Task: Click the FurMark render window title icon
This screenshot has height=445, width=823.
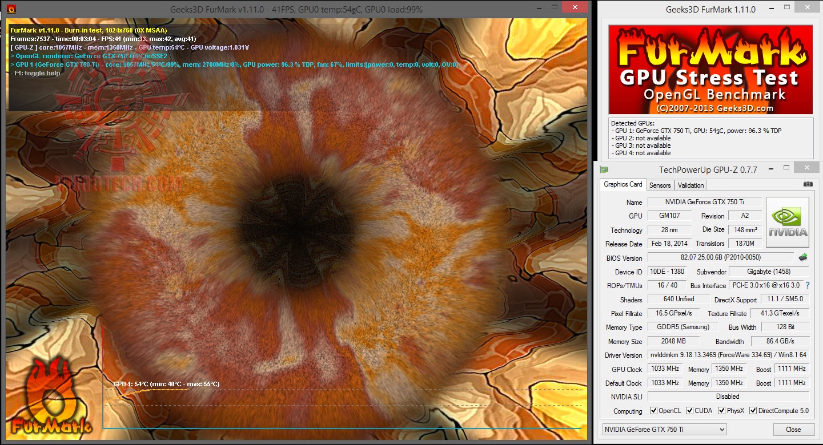Action: 11,9
